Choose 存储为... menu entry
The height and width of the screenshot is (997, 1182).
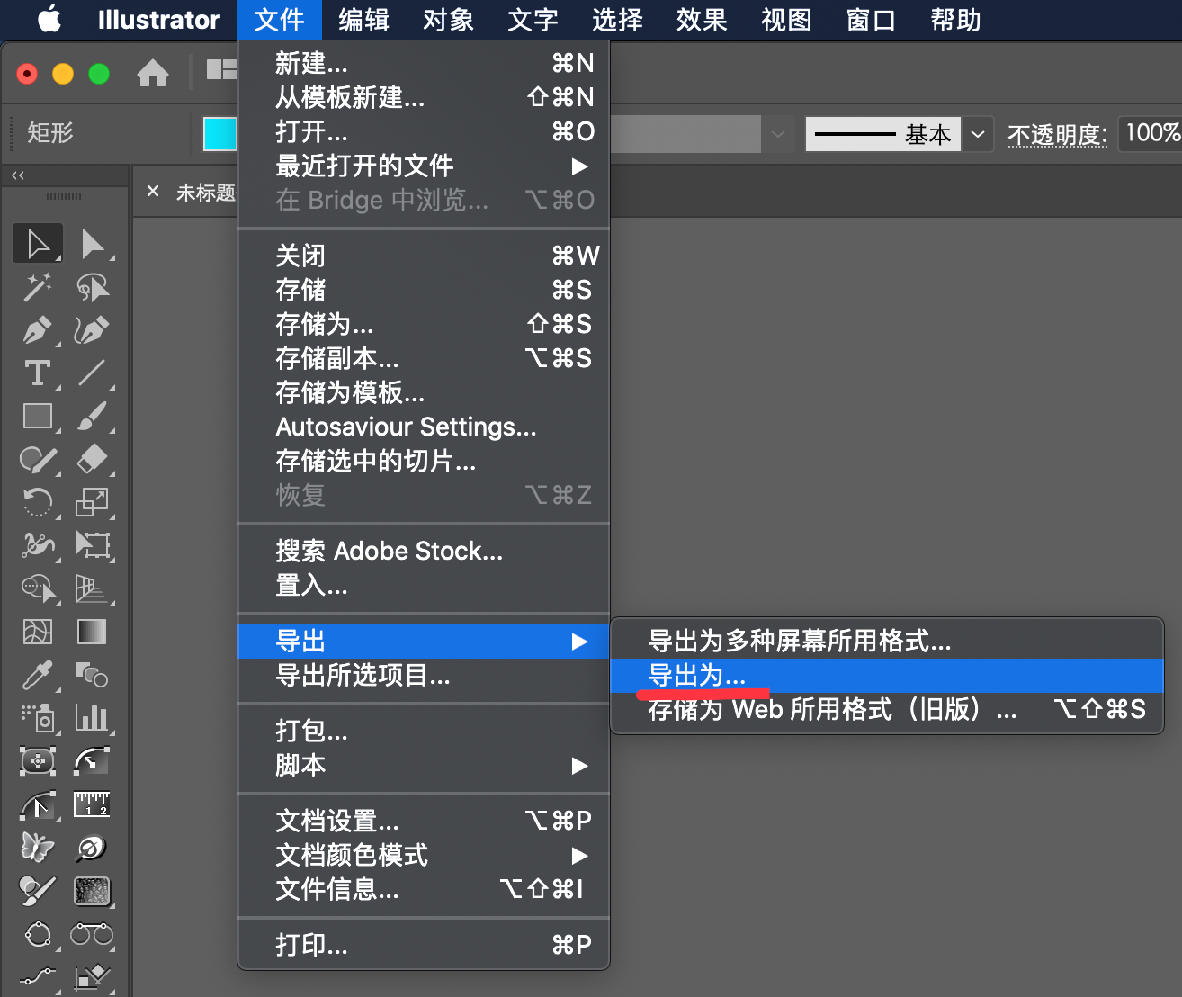[424, 324]
